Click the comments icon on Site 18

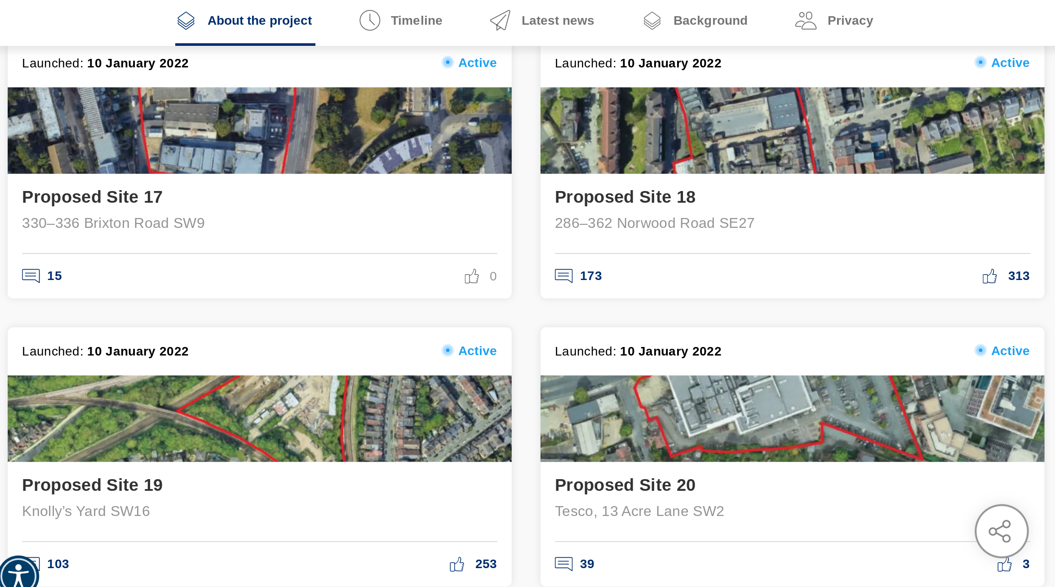coord(564,276)
